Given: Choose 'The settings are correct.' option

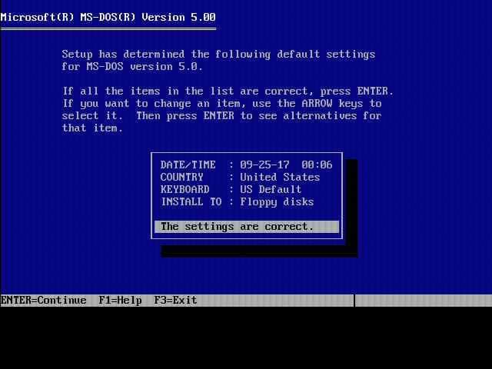Looking at the screenshot, I should point(247,227).
